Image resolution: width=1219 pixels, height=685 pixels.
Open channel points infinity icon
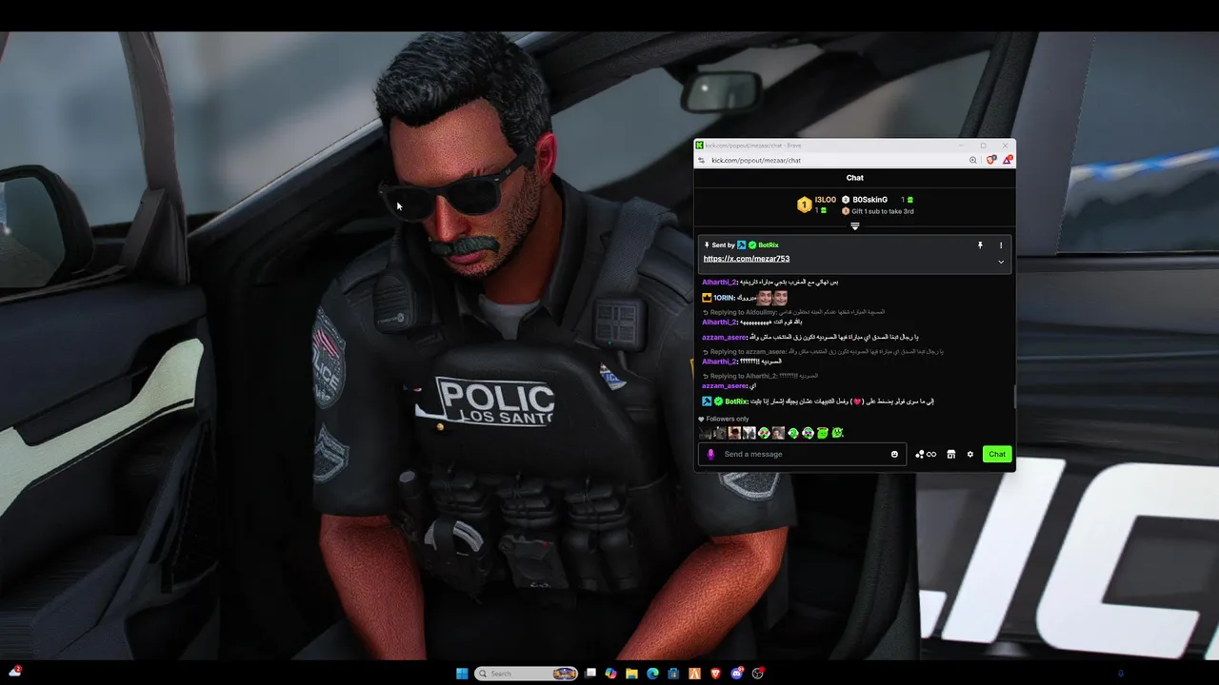point(927,454)
